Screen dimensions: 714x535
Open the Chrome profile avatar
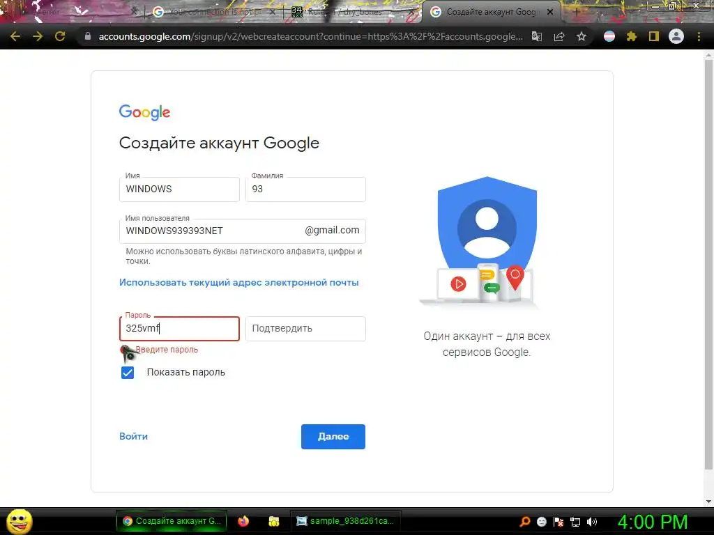[676, 36]
